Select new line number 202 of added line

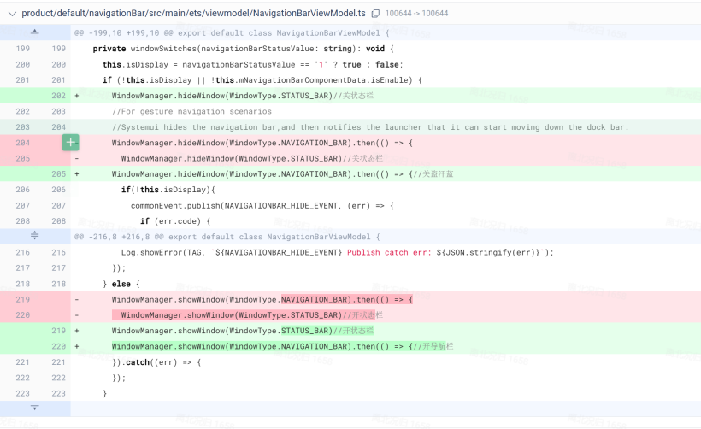pyautogui.click(x=58, y=96)
